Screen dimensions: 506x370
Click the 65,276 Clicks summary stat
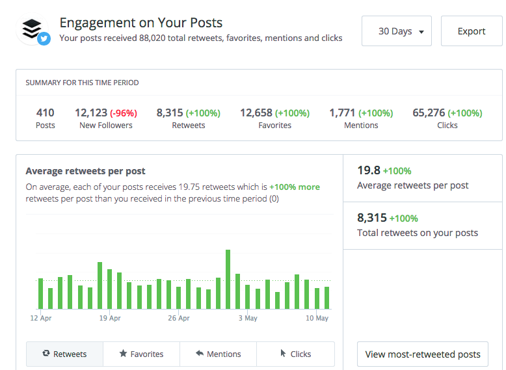(x=447, y=118)
